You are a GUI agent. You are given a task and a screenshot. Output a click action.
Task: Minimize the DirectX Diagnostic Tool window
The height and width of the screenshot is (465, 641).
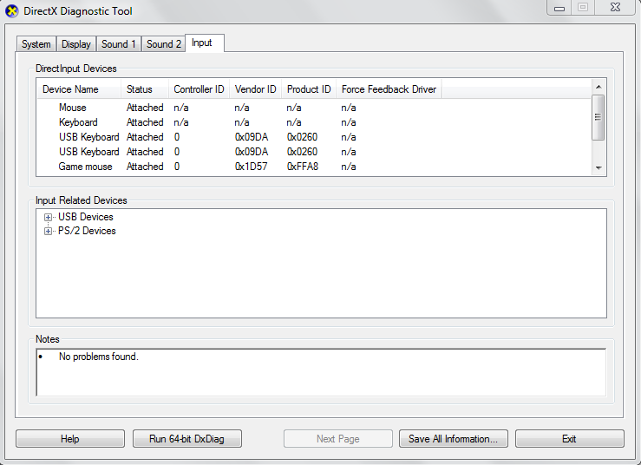559,8
